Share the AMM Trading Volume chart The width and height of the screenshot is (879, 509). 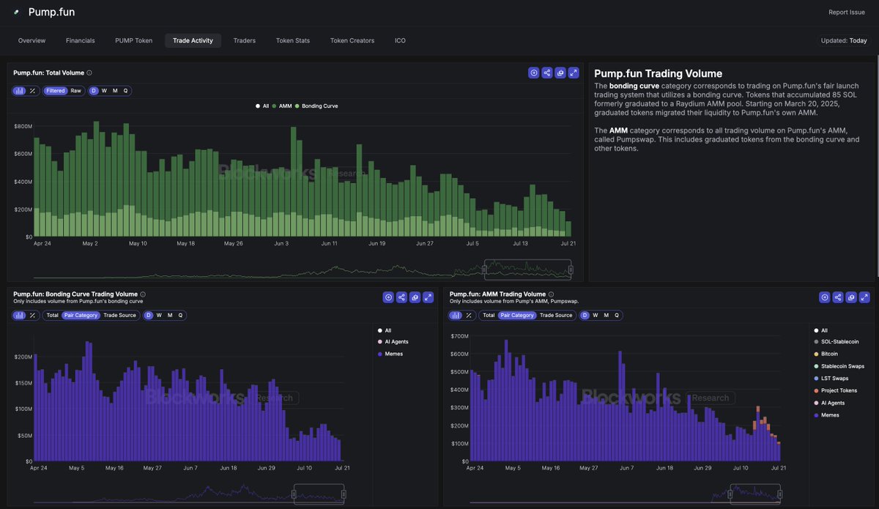click(838, 297)
